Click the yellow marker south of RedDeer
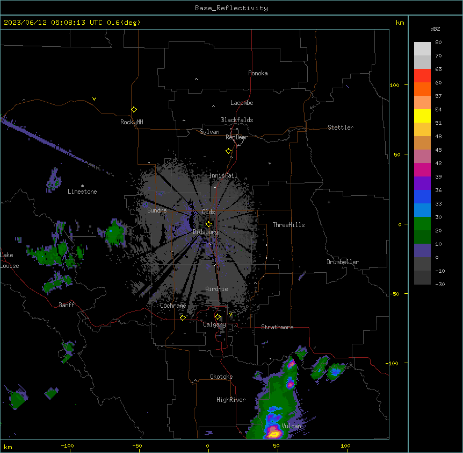The width and height of the screenshot is (463, 453). (x=228, y=151)
